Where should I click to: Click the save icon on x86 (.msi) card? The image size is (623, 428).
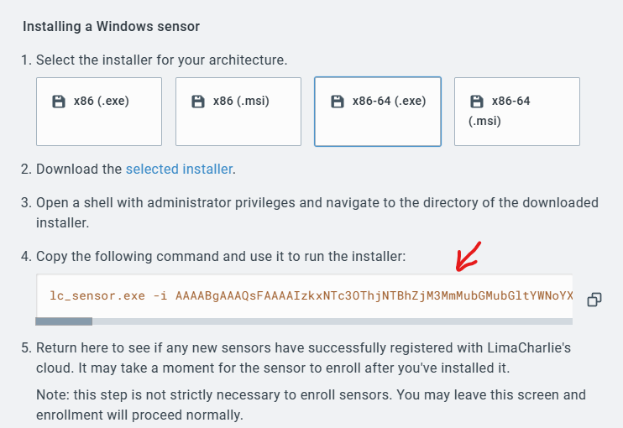click(198, 102)
